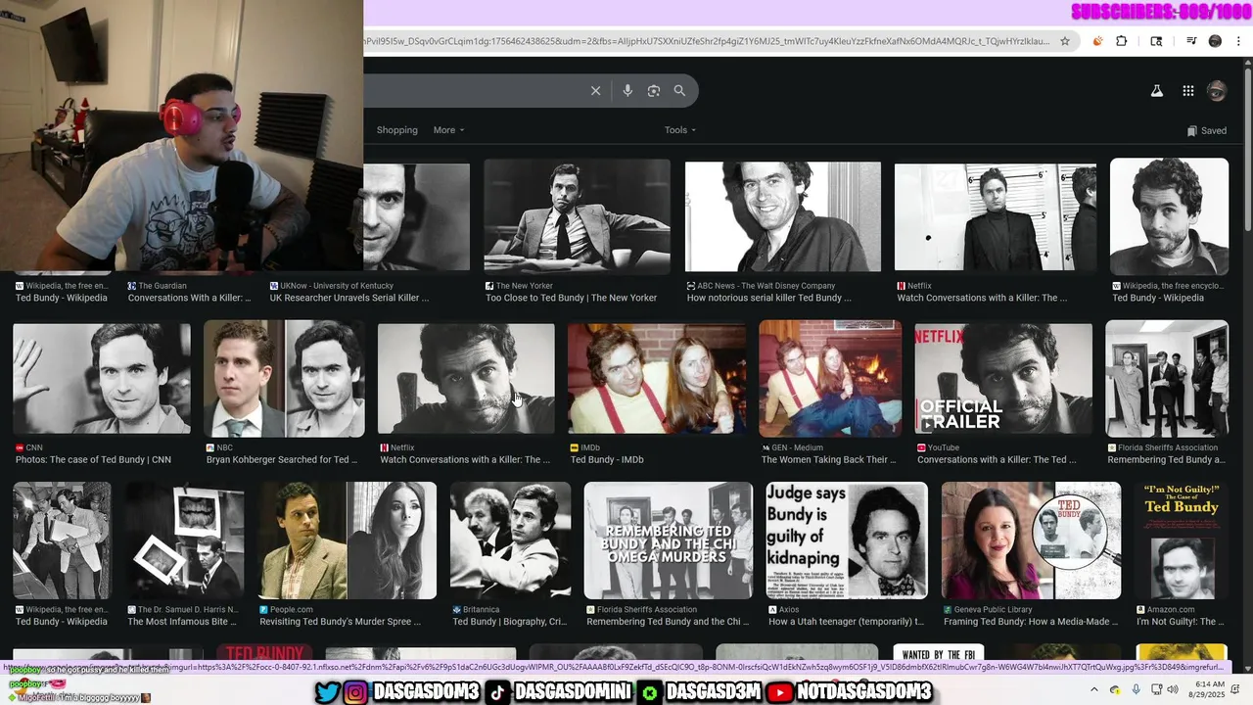The image size is (1253, 705).
Task: Open network settings tray icon
Action: [x=1156, y=689]
